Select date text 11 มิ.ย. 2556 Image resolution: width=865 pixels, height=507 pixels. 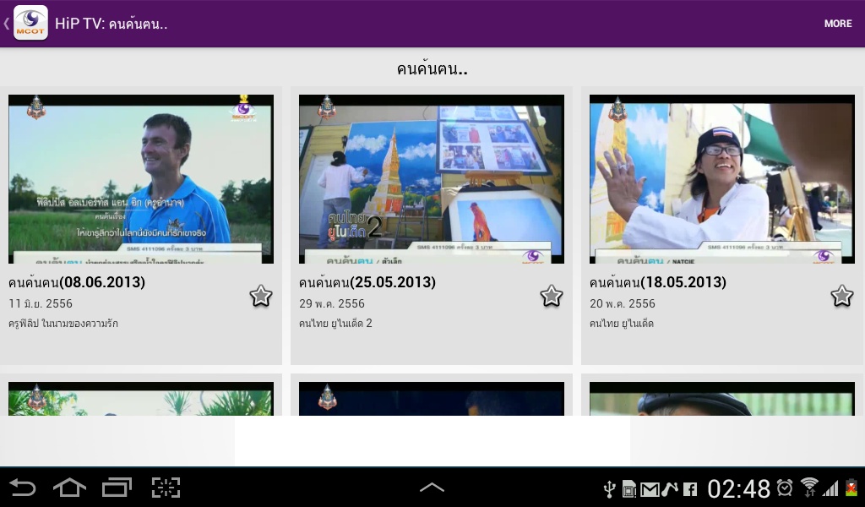coord(41,303)
